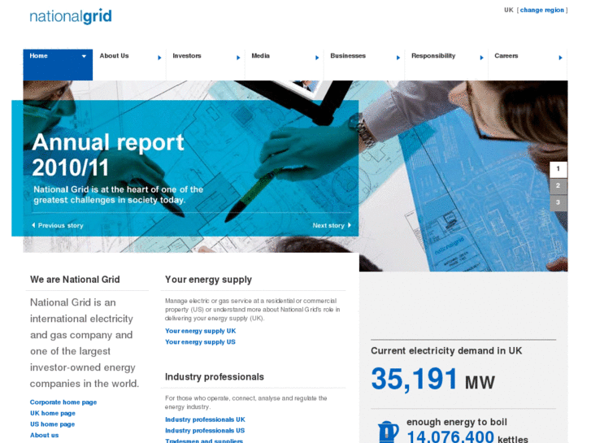Open Industry professionals UK link
This screenshot has width=591, height=443.
(205, 419)
